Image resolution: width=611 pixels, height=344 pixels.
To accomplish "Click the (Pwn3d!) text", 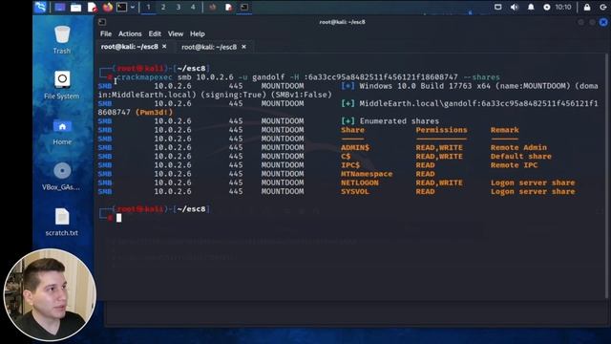I will click(x=154, y=113).
